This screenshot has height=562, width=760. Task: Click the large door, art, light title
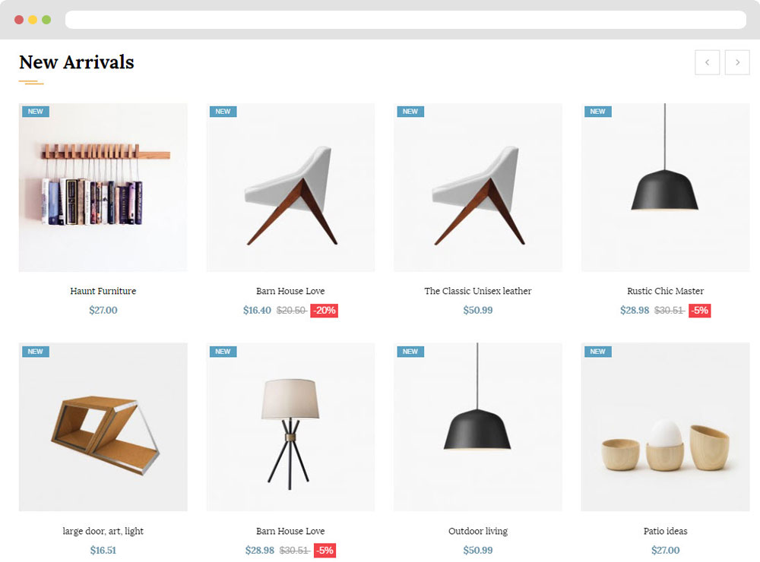click(x=103, y=531)
